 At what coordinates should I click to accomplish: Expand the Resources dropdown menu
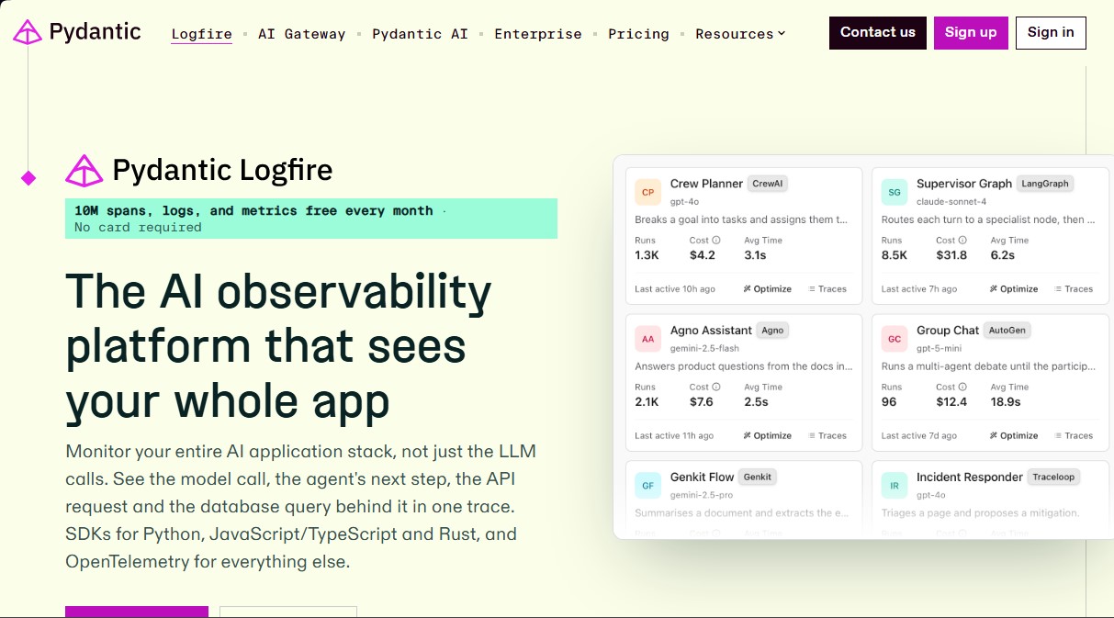pyautogui.click(x=740, y=34)
